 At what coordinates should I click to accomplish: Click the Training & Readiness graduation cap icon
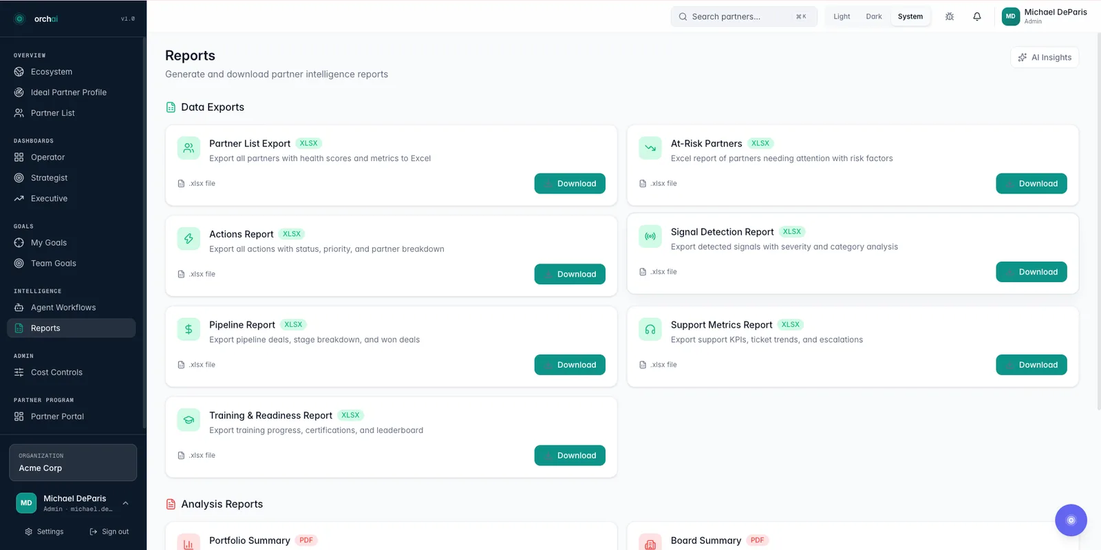tap(189, 420)
